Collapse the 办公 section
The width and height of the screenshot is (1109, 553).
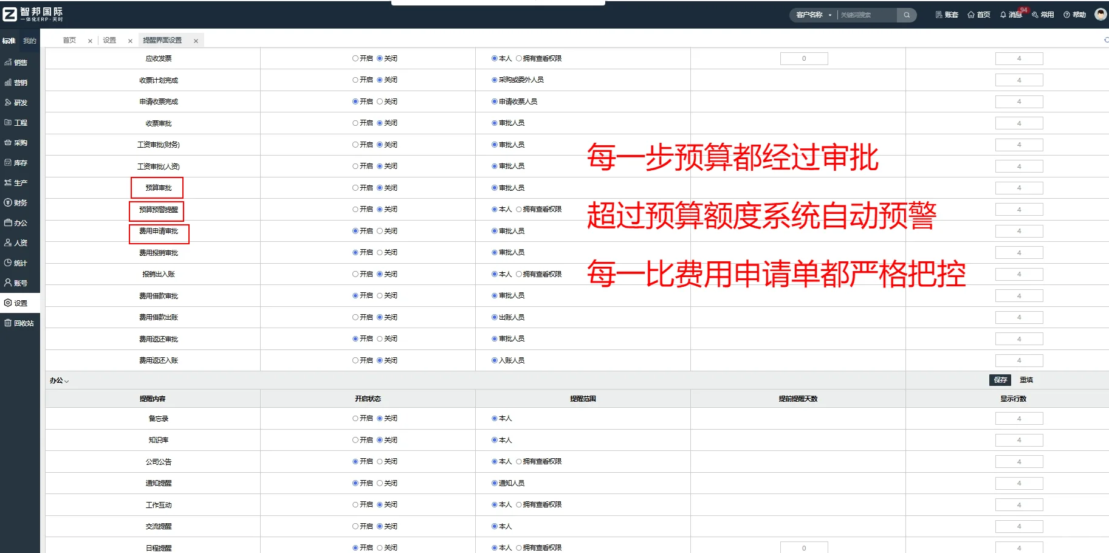[x=60, y=380]
